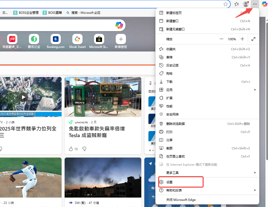Screen dimensions: 268x207
Task: Click the profile avatar icon
Action: [x=246, y=4]
